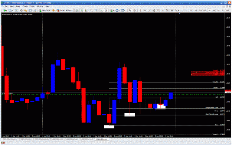Show the Market Watch window
Viewport: 232px width, 145px height.
click(17, 10)
